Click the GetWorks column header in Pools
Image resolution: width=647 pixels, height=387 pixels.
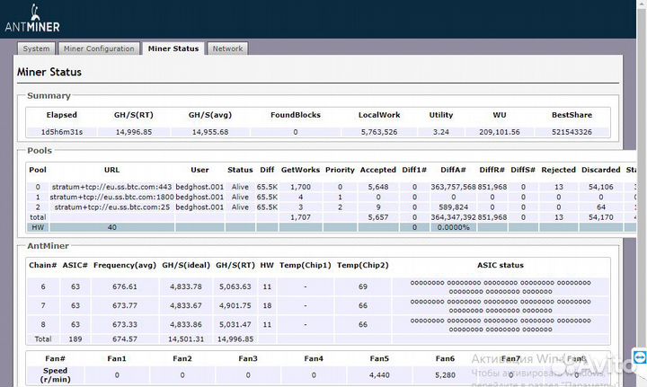[300, 169]
